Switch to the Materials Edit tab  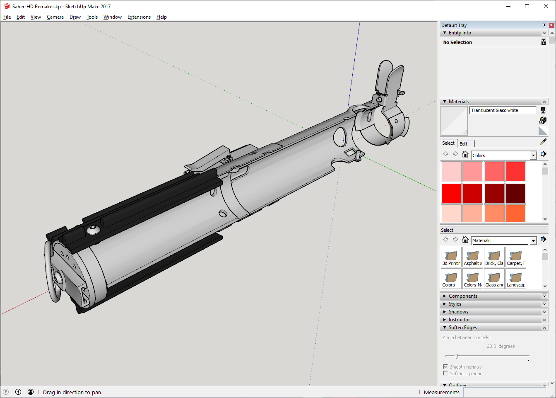(464, 144)
